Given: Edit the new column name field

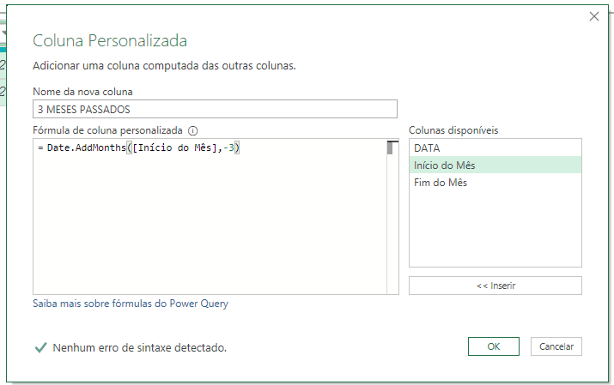Looking at the screenshot, I should click(215, 109).
